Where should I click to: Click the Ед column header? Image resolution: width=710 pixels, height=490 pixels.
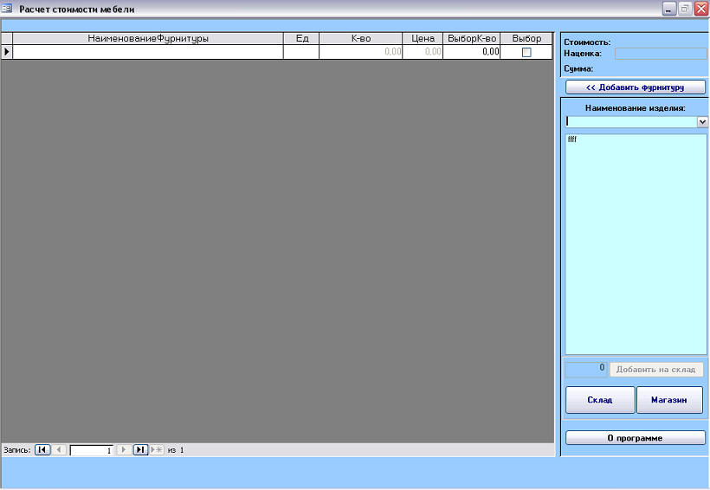[x=301, y=38]
